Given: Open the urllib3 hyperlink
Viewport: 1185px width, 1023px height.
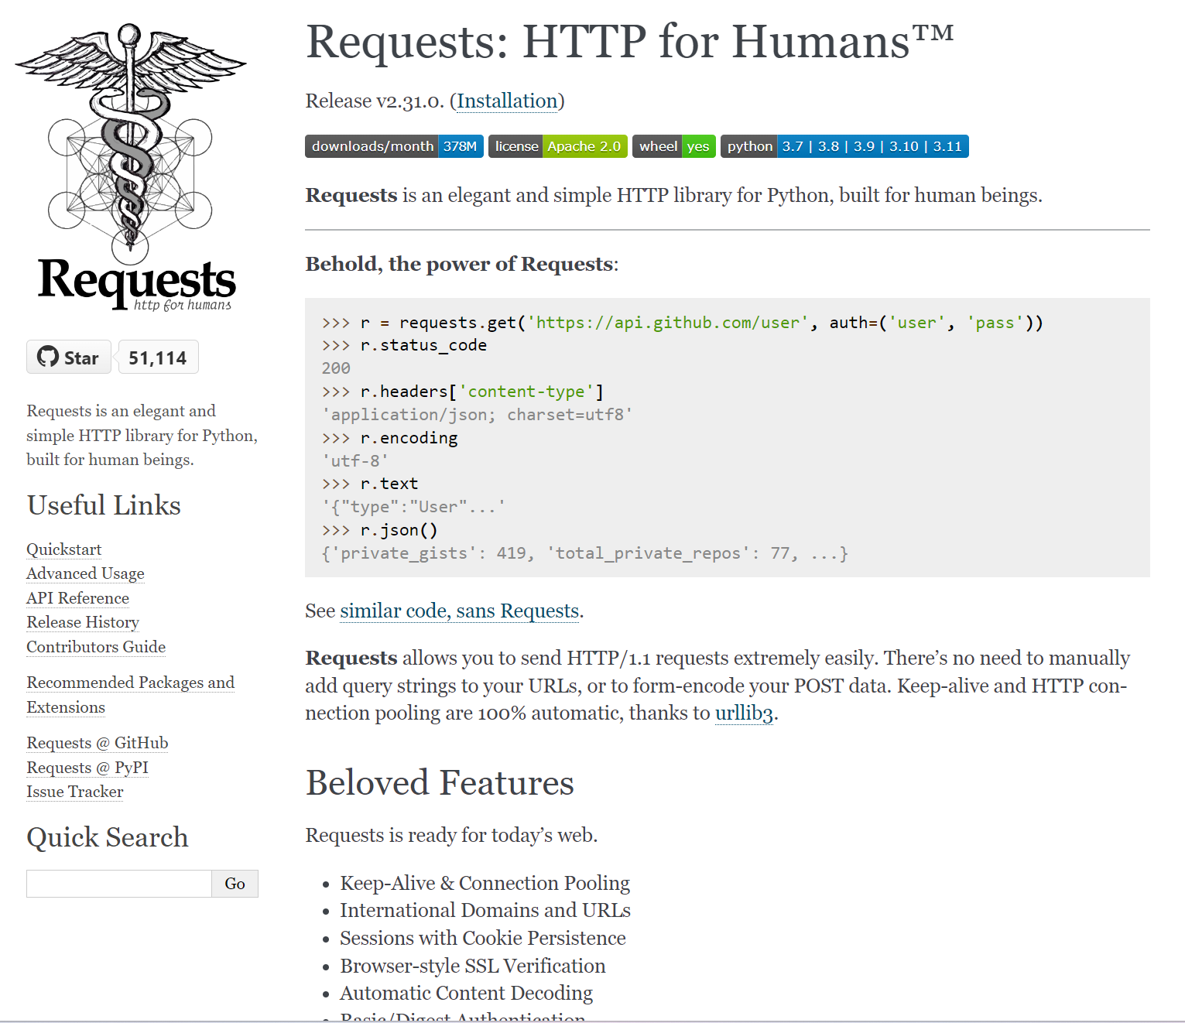Looking at the screenshot, I should tap(744, 713).
